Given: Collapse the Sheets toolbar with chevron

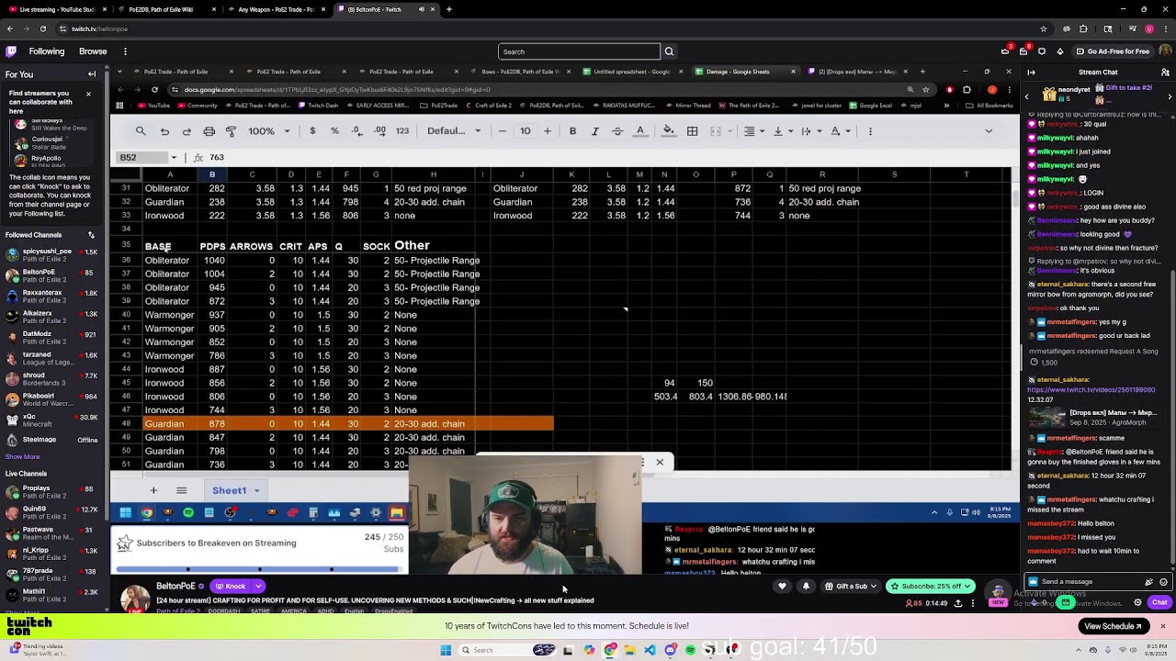Looking at the screenshot, I should click(989, 131).
